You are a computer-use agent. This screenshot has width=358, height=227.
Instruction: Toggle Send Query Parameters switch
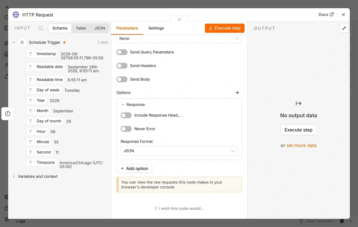pos(122,52)
